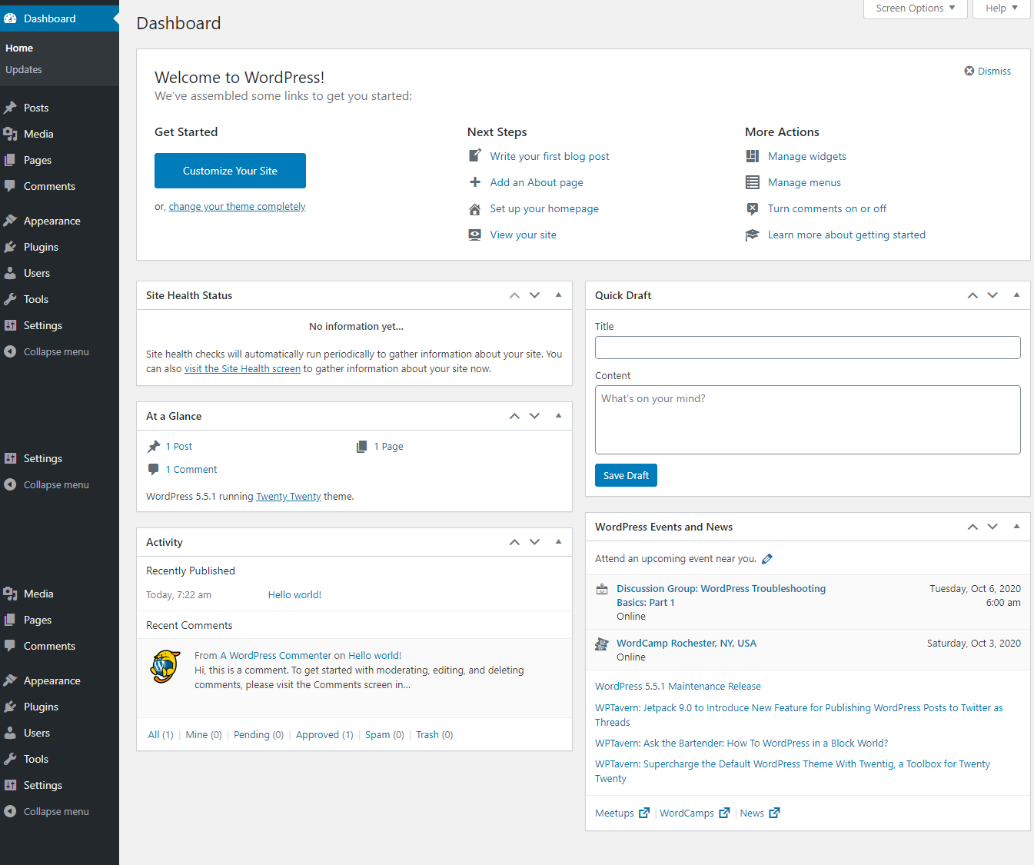Open WordCamp Rochester, NY, USA event link
Screen dimensions: 1034x865
point(687,644)
